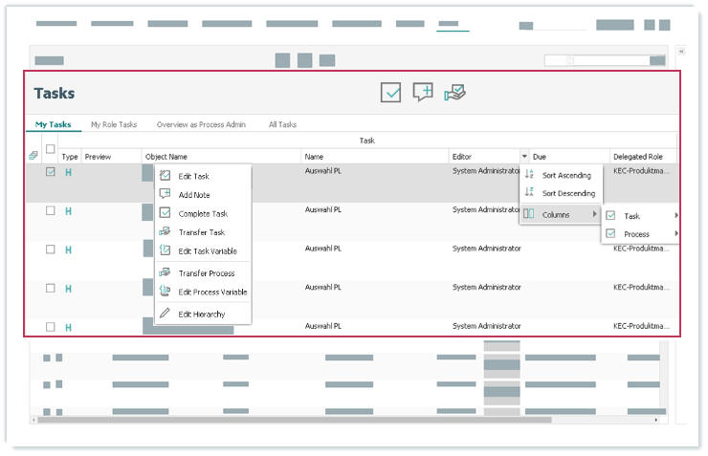Select Edit Process Variable menu entry
Screen dimensions: 708x456
(x=203, y=293)
